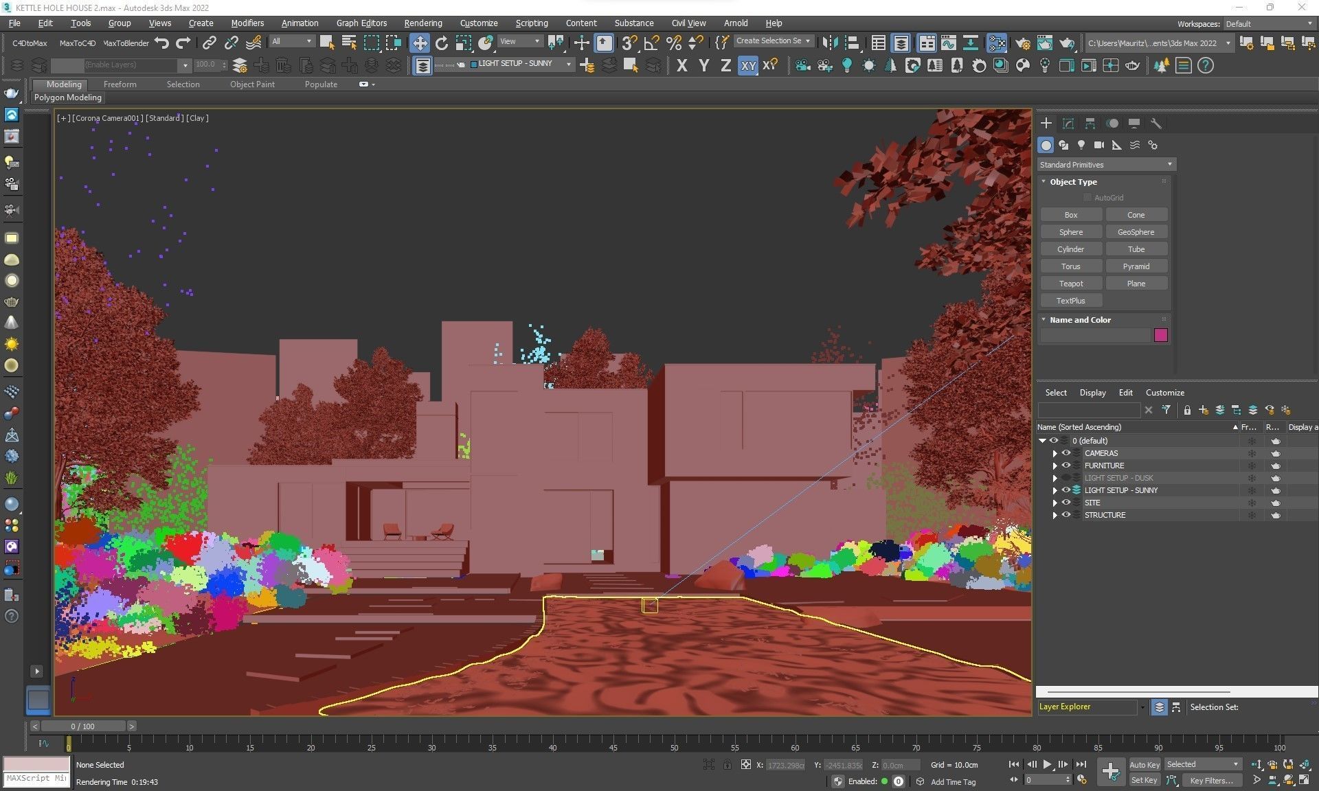Expand the FURNITURE layer tree
Image resolution: width=1319 pixels, height=791 pixels.
pyautogui.click(x=1055, y=466)
